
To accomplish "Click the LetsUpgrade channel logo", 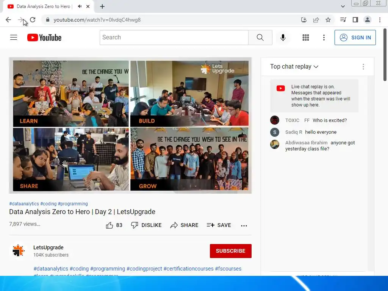I will (18, 250).
